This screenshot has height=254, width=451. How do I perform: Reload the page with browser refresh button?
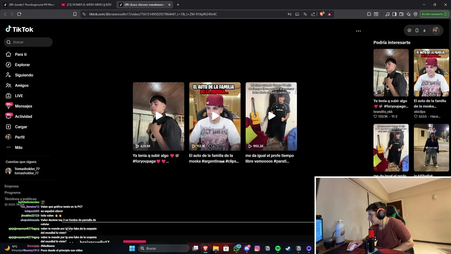[19, 14]
